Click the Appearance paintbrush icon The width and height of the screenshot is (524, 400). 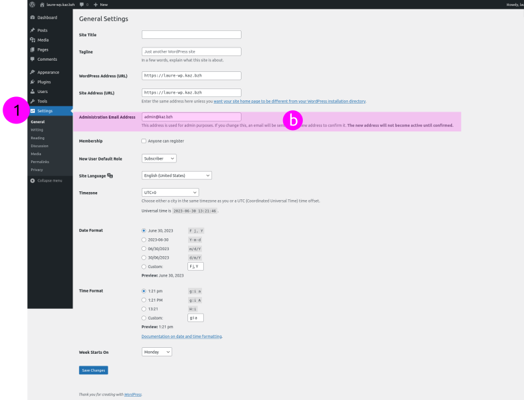pyautogui.click(x=32, y=72)
